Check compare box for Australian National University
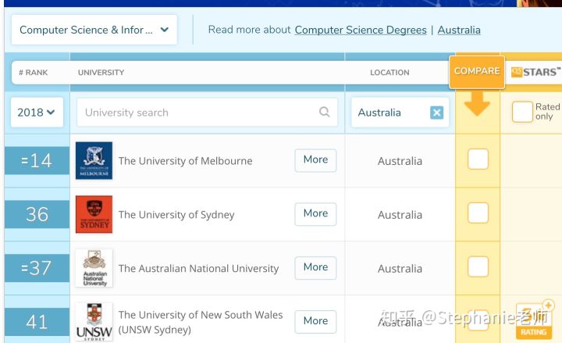 pyautogui.click(x=478, y=266)
